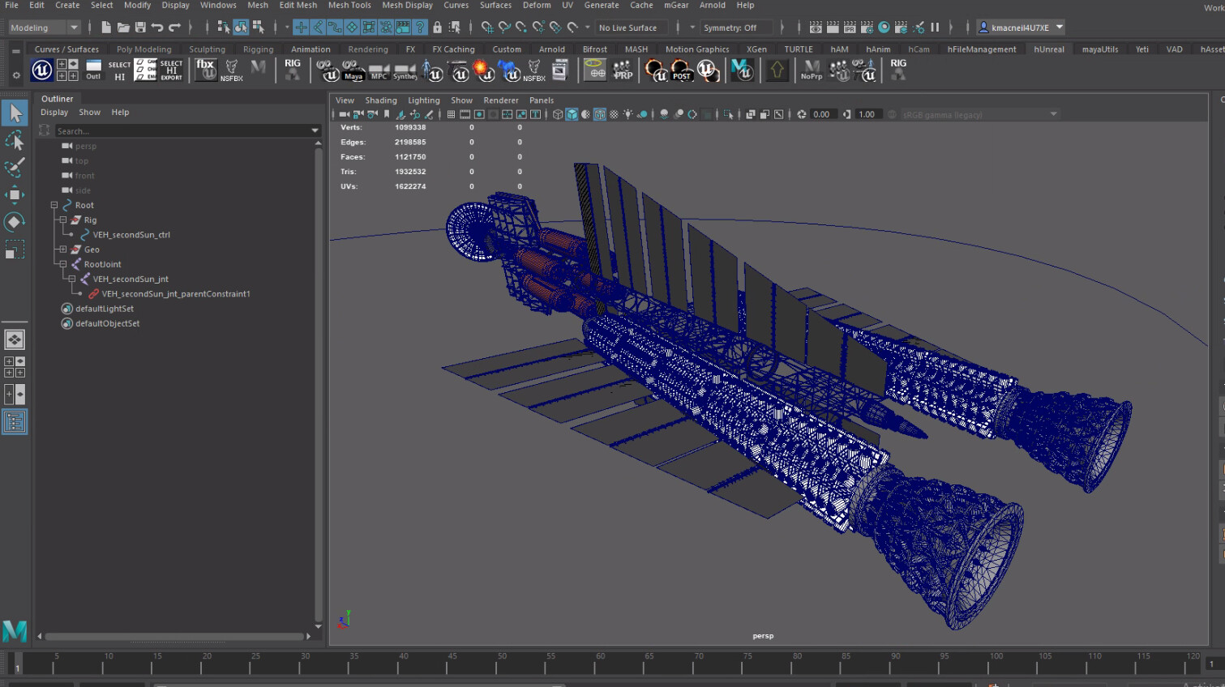Select the Lasso tool in the toolbox
Viewport: 1225px width, 687px height.
(15, 141)
